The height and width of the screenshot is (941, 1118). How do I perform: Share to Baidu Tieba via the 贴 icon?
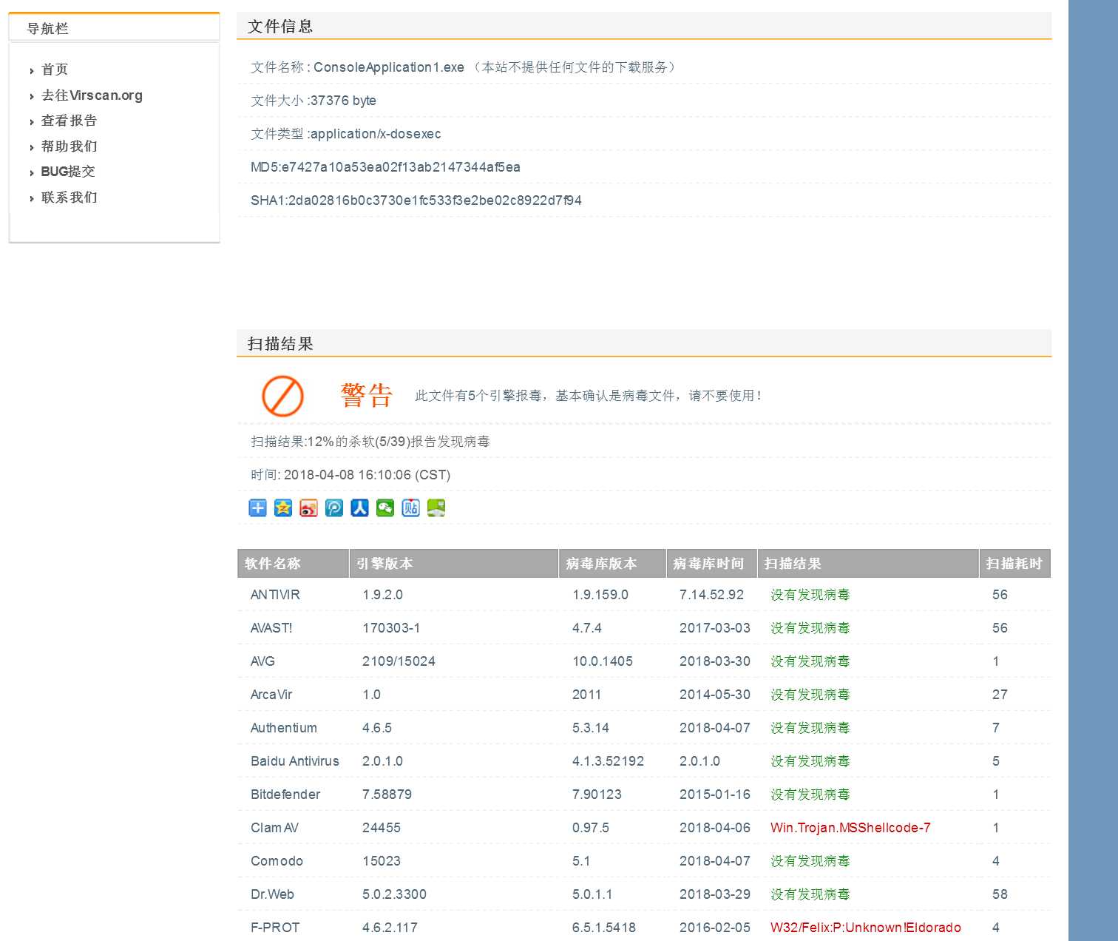coord(410,507)
